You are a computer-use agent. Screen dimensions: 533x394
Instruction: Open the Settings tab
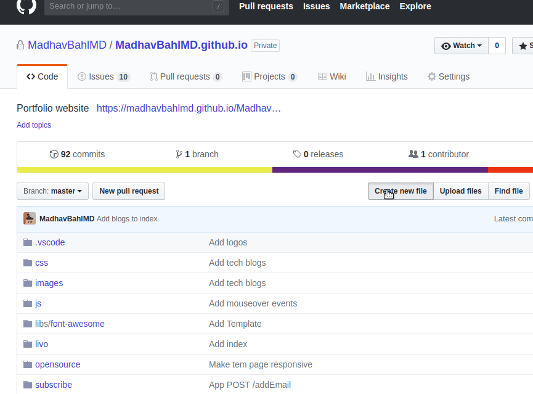point(448,76)
